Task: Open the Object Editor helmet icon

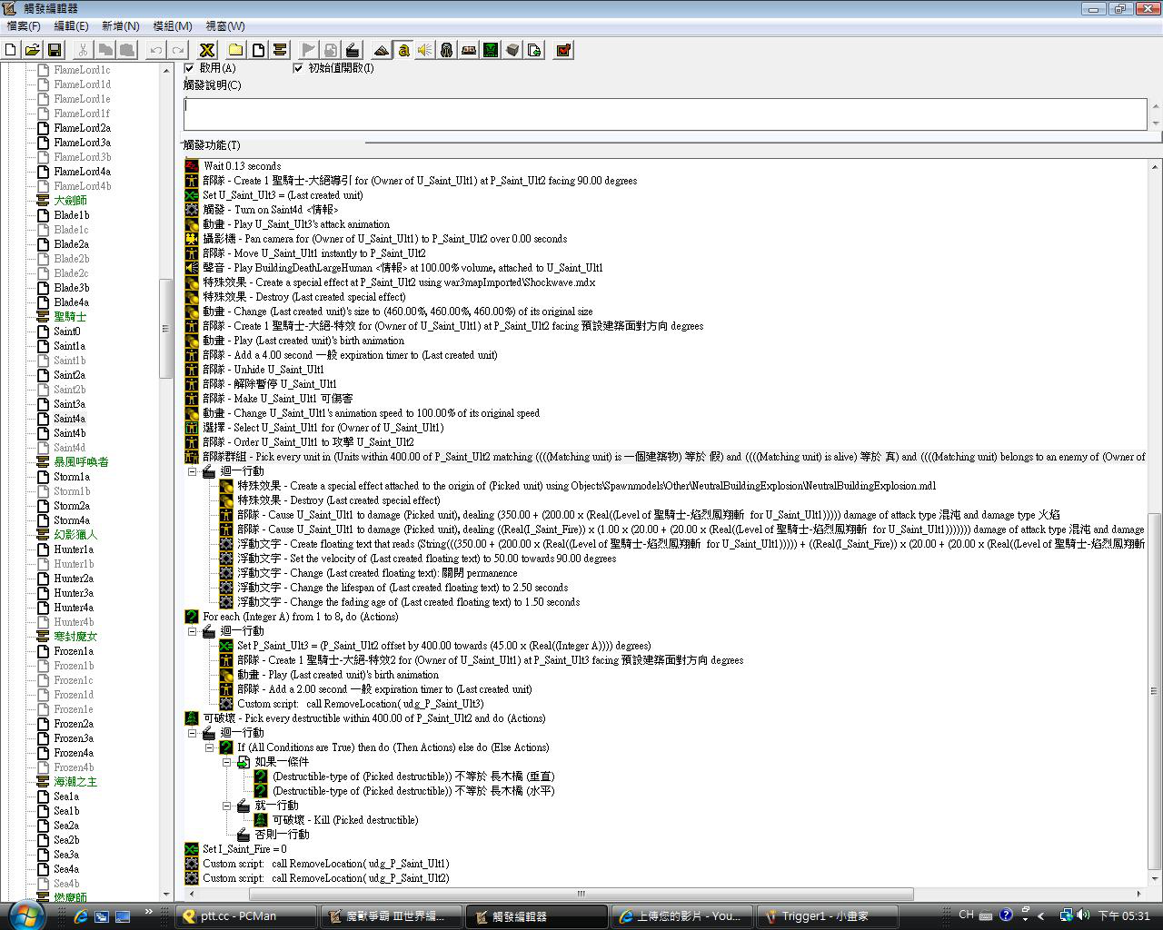Action: (x=447, y=50)
